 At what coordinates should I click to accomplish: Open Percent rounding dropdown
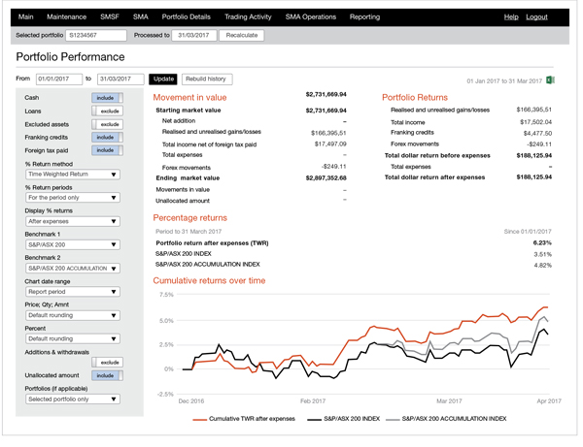click(x=73, y=338)
